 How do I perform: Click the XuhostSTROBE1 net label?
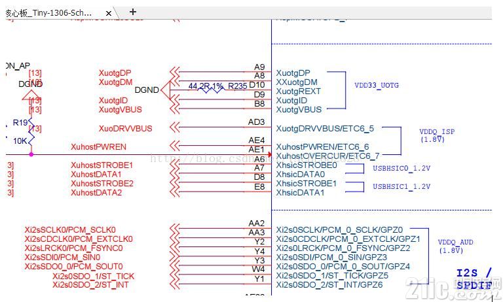tap(102, 165)
